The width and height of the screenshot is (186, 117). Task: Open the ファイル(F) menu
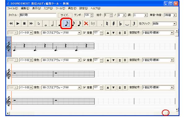coord(13,8)
